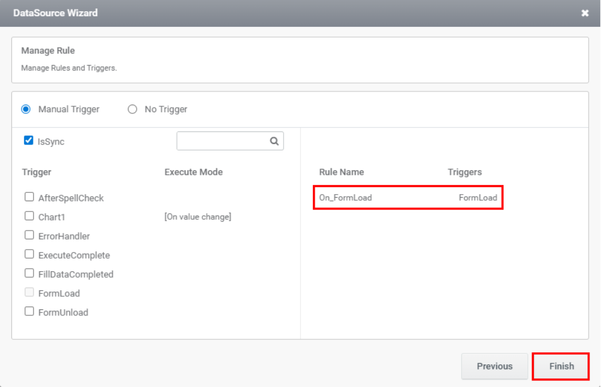Tick the Chart1 trigger checkbox
The width and height of the screenshot is (602, 387).
(x=29, y=216)
